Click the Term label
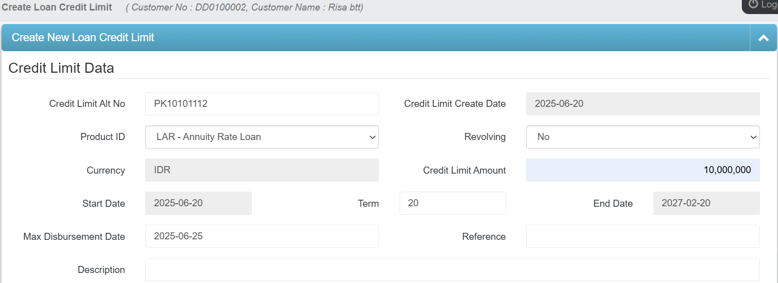This screenshot has width=778, height=283. pyautogui.click(x=368, y=203)
